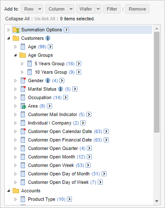This screenshot has height=208, width=165.
Task: Click the Customers folder info icon
Action: (x=48, y=38)
